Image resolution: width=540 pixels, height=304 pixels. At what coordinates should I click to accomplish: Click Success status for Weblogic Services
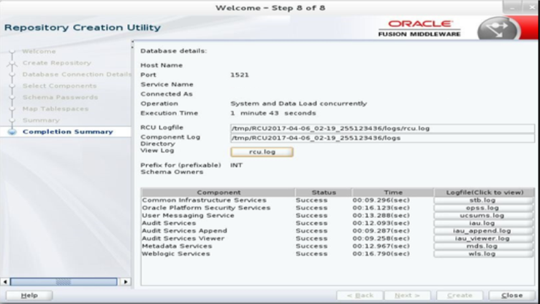tap(311, 254)
